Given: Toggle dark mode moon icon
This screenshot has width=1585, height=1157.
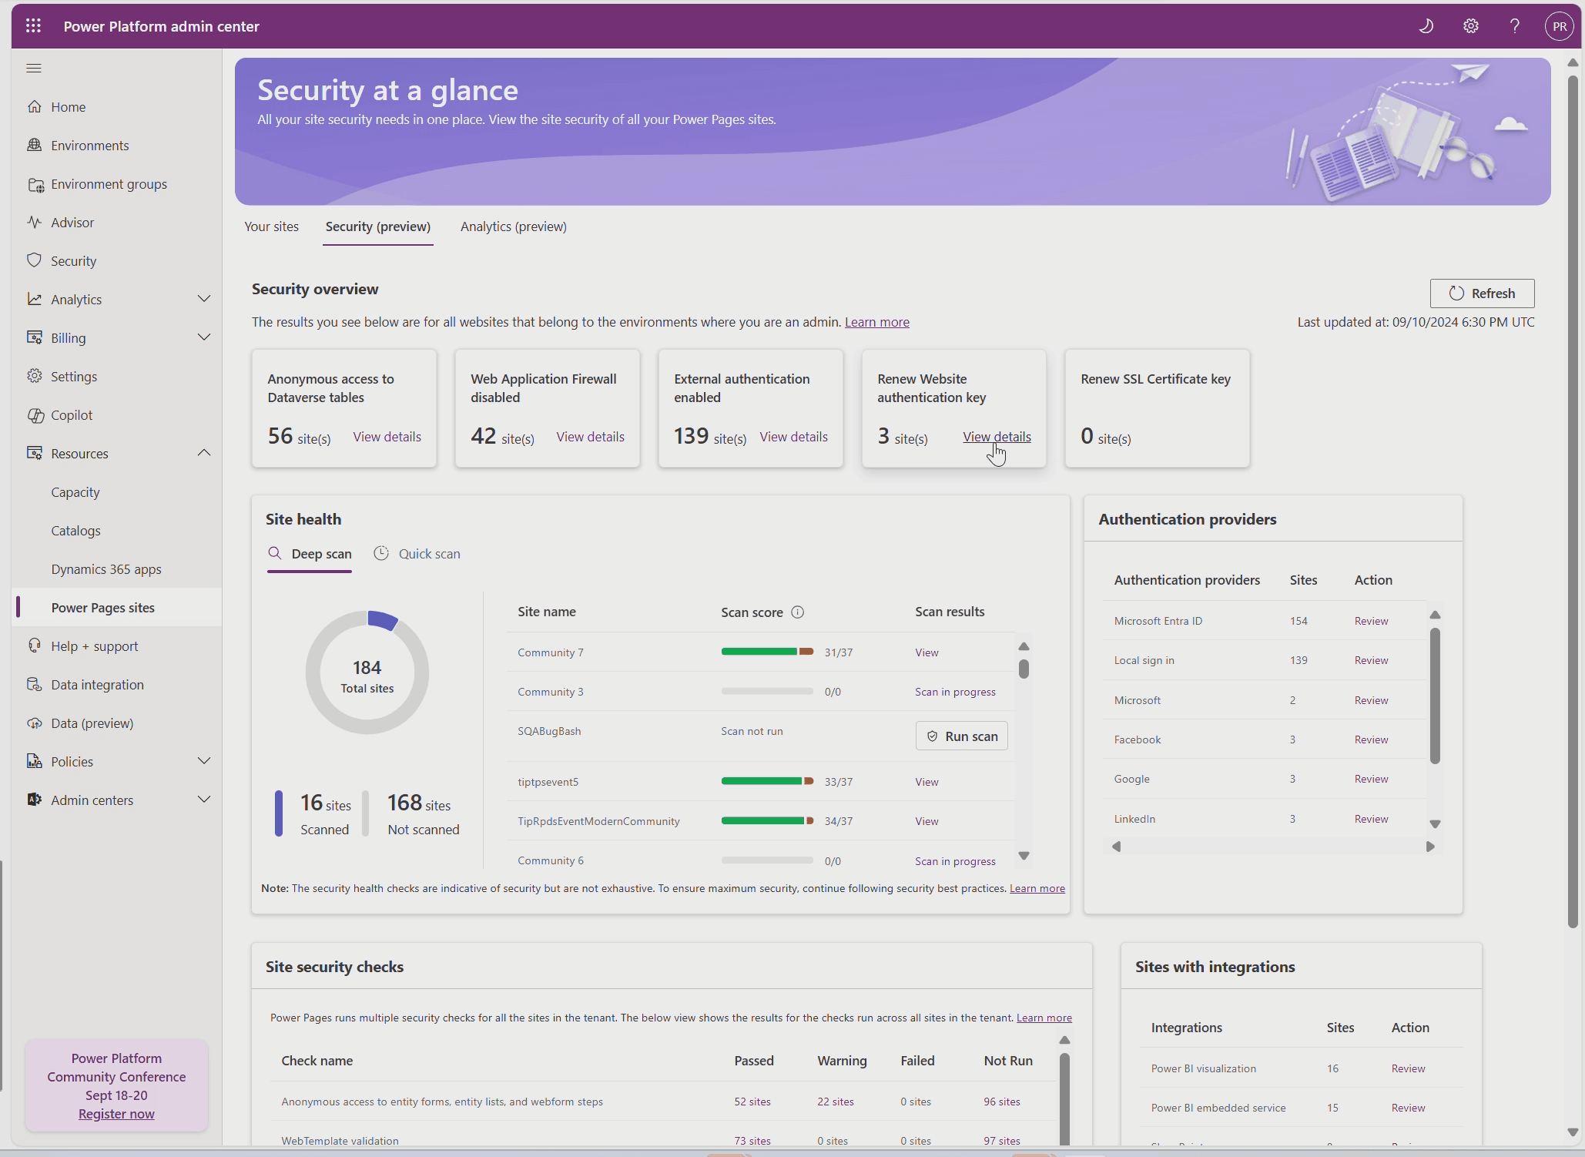Looking at the screenshot, I should [x=1426, y=26].
